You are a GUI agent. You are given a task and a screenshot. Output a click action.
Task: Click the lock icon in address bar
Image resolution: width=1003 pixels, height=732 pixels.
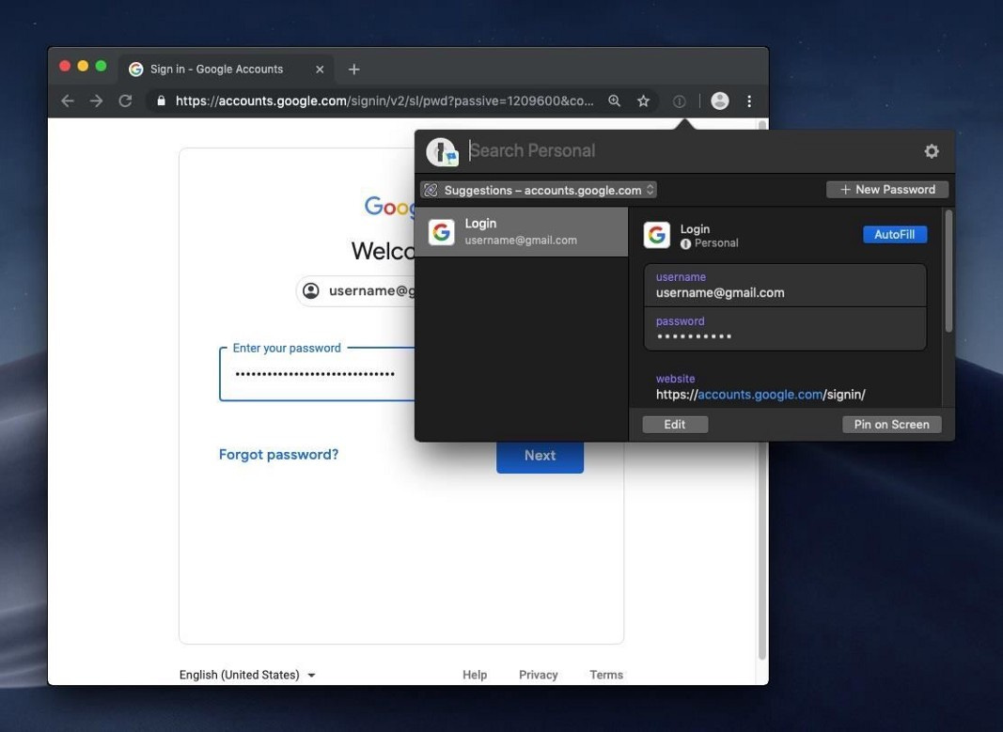pyautogui.click(x=161, y=101)
